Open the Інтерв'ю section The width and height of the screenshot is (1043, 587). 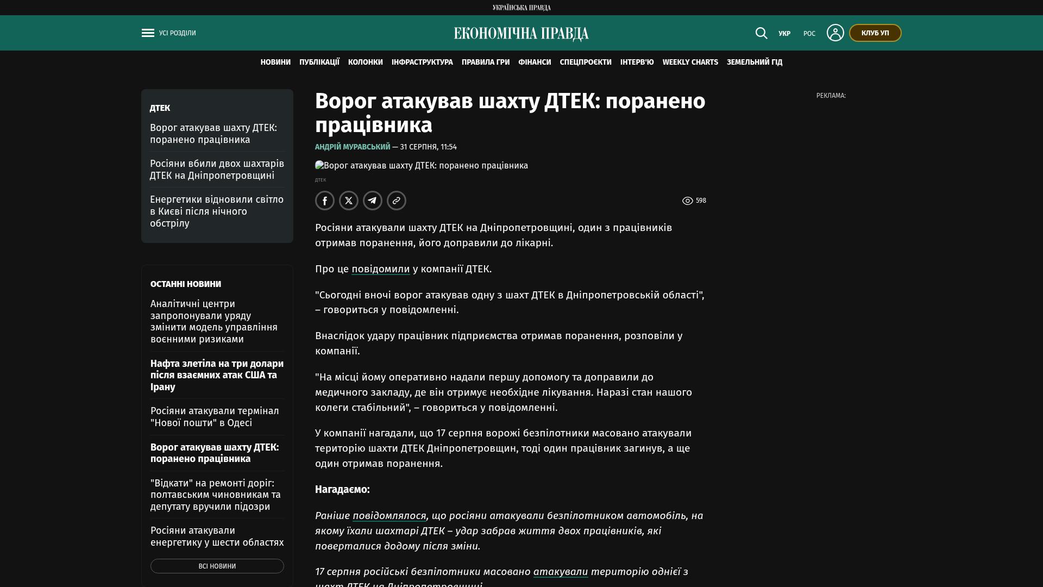coord(637,63)
